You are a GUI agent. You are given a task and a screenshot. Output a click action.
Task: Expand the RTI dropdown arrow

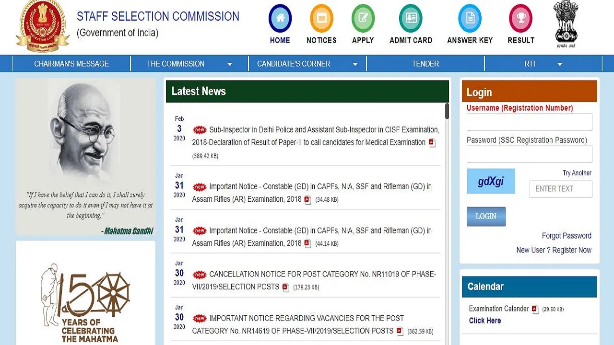[560, 64]
